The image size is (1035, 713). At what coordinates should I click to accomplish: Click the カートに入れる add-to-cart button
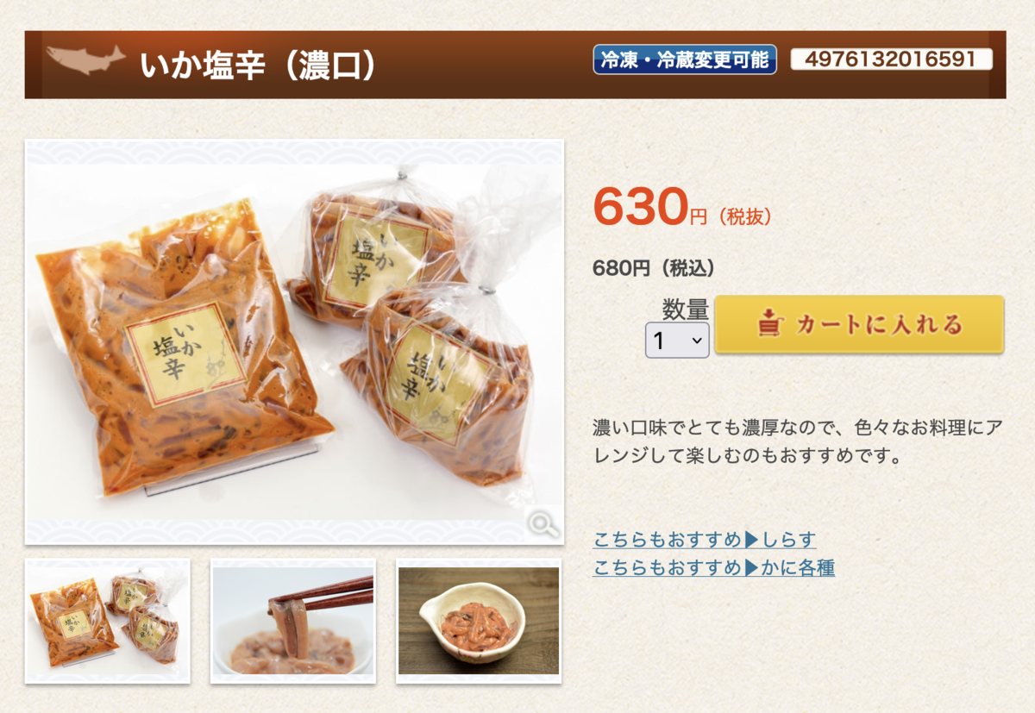860,324
